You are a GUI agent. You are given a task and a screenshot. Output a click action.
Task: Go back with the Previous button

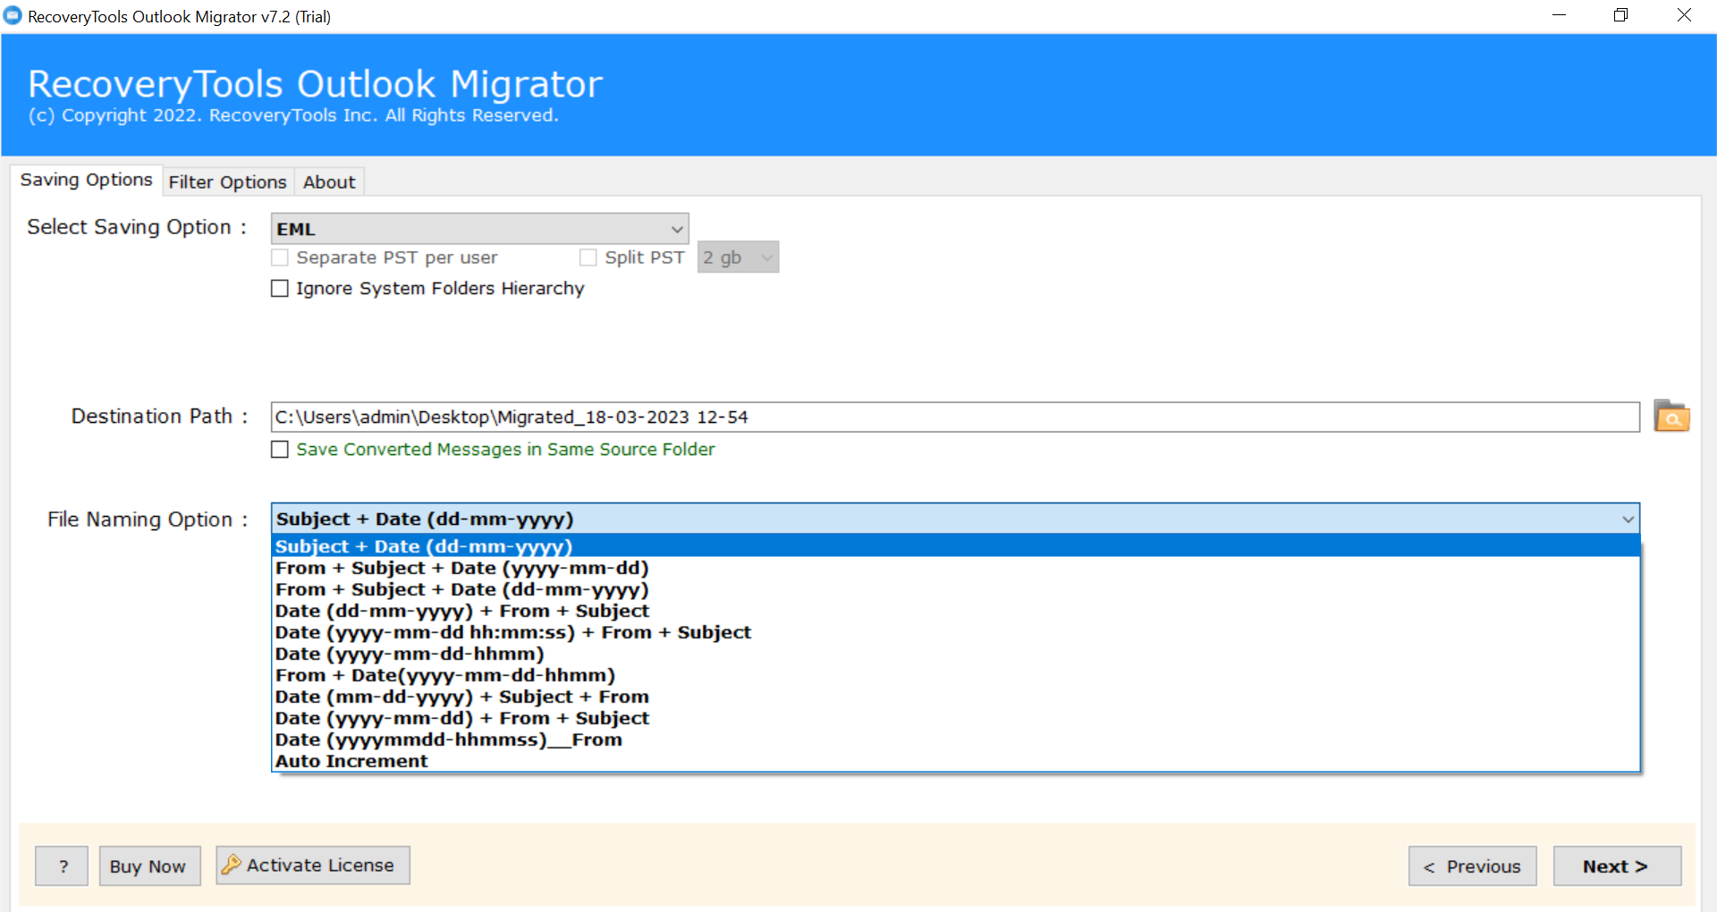coord(1472,866)
